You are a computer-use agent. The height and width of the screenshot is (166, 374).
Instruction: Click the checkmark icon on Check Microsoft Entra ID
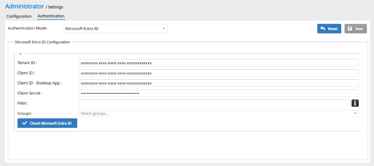(x=25, y=123)
